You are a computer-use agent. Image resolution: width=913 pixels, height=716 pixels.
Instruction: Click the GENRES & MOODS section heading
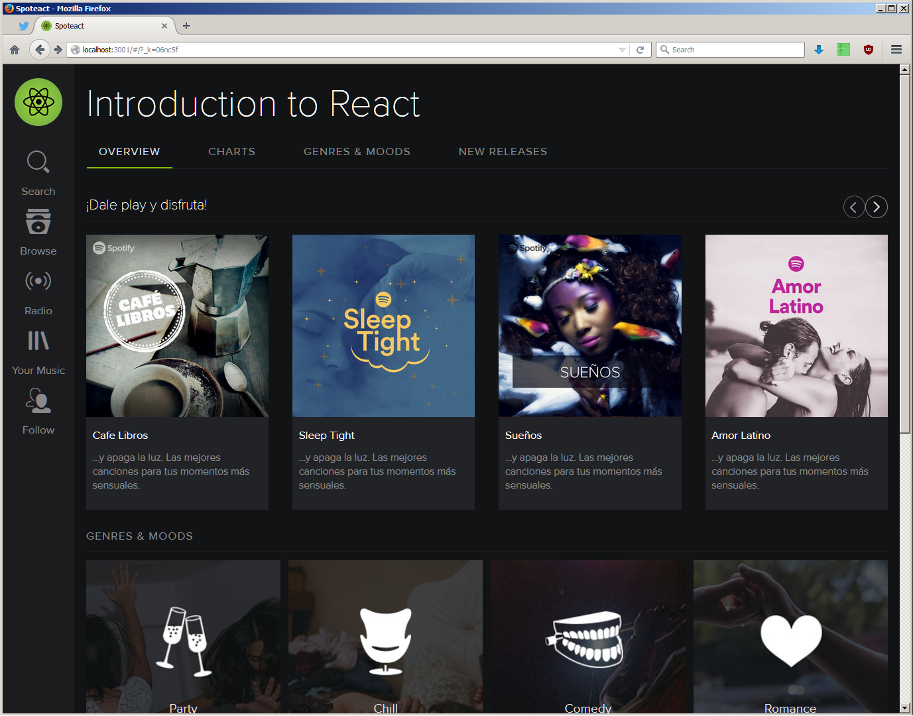pyautogui.click(x=139, y=536)
